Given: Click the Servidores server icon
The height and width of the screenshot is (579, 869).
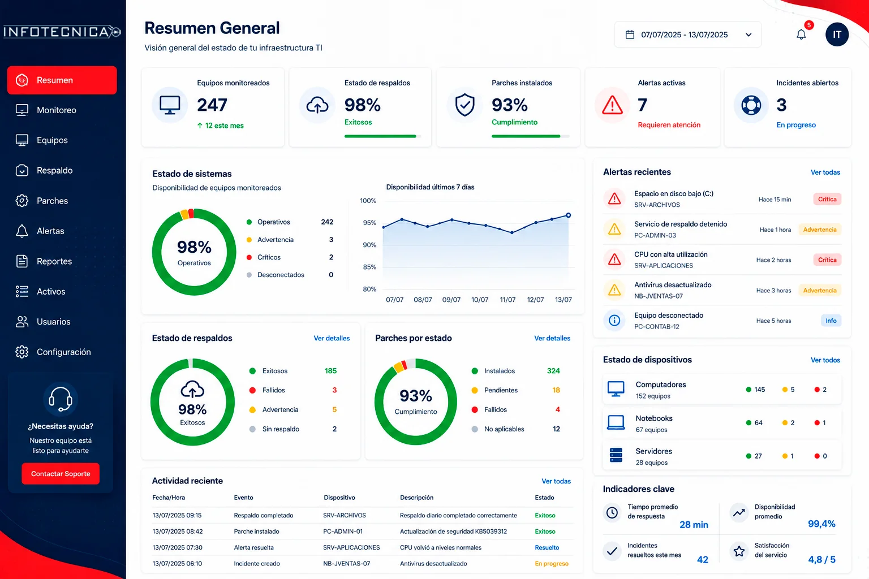Looking at the screenshot, I should click(616, 455).
